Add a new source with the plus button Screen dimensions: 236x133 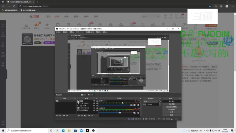coord(79,116)
